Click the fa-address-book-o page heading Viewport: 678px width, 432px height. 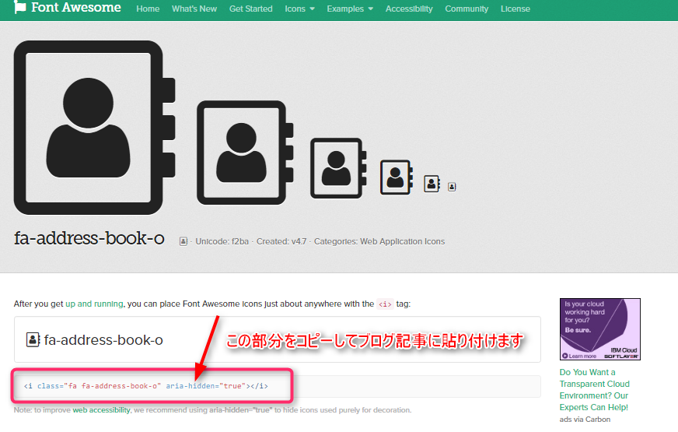click(x=89, y=238)
